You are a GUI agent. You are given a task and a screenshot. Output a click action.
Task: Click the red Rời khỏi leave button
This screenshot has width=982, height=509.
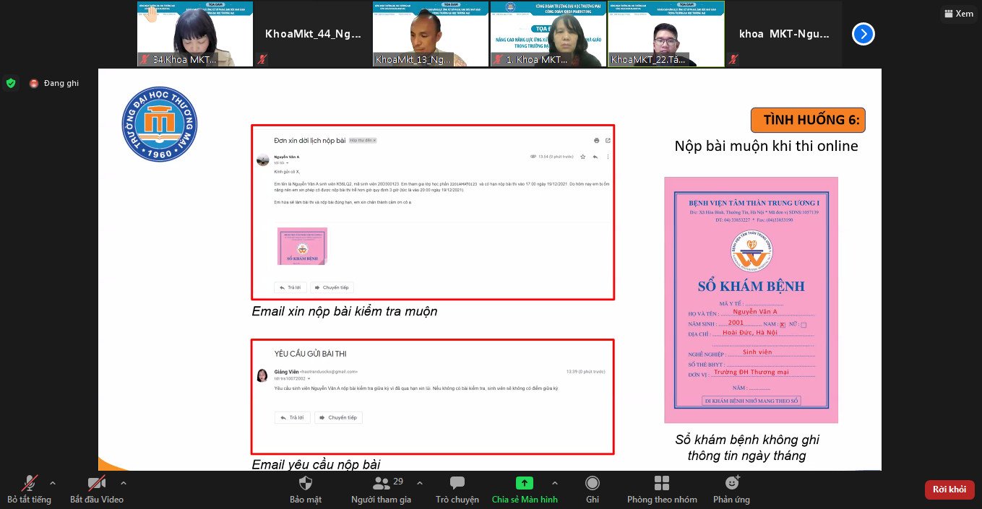coord(949,490)
